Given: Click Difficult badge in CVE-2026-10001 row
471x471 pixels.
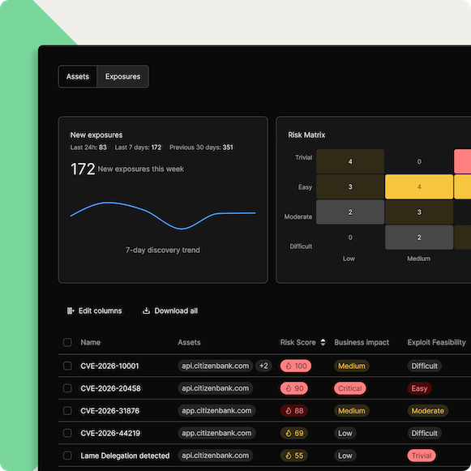Looking at the screenshot, I should [x=425, y=366].
